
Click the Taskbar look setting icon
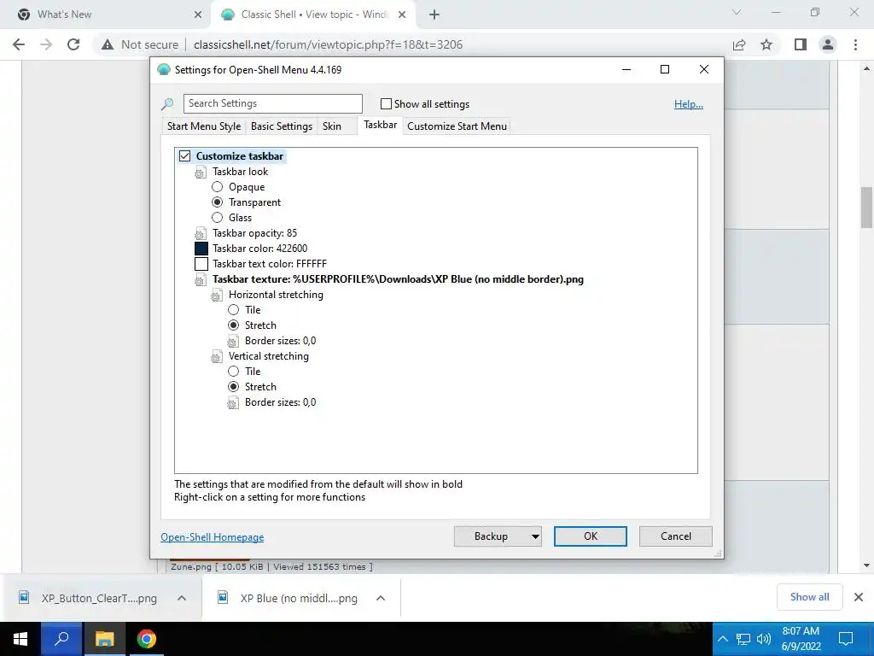click(200, 173)
